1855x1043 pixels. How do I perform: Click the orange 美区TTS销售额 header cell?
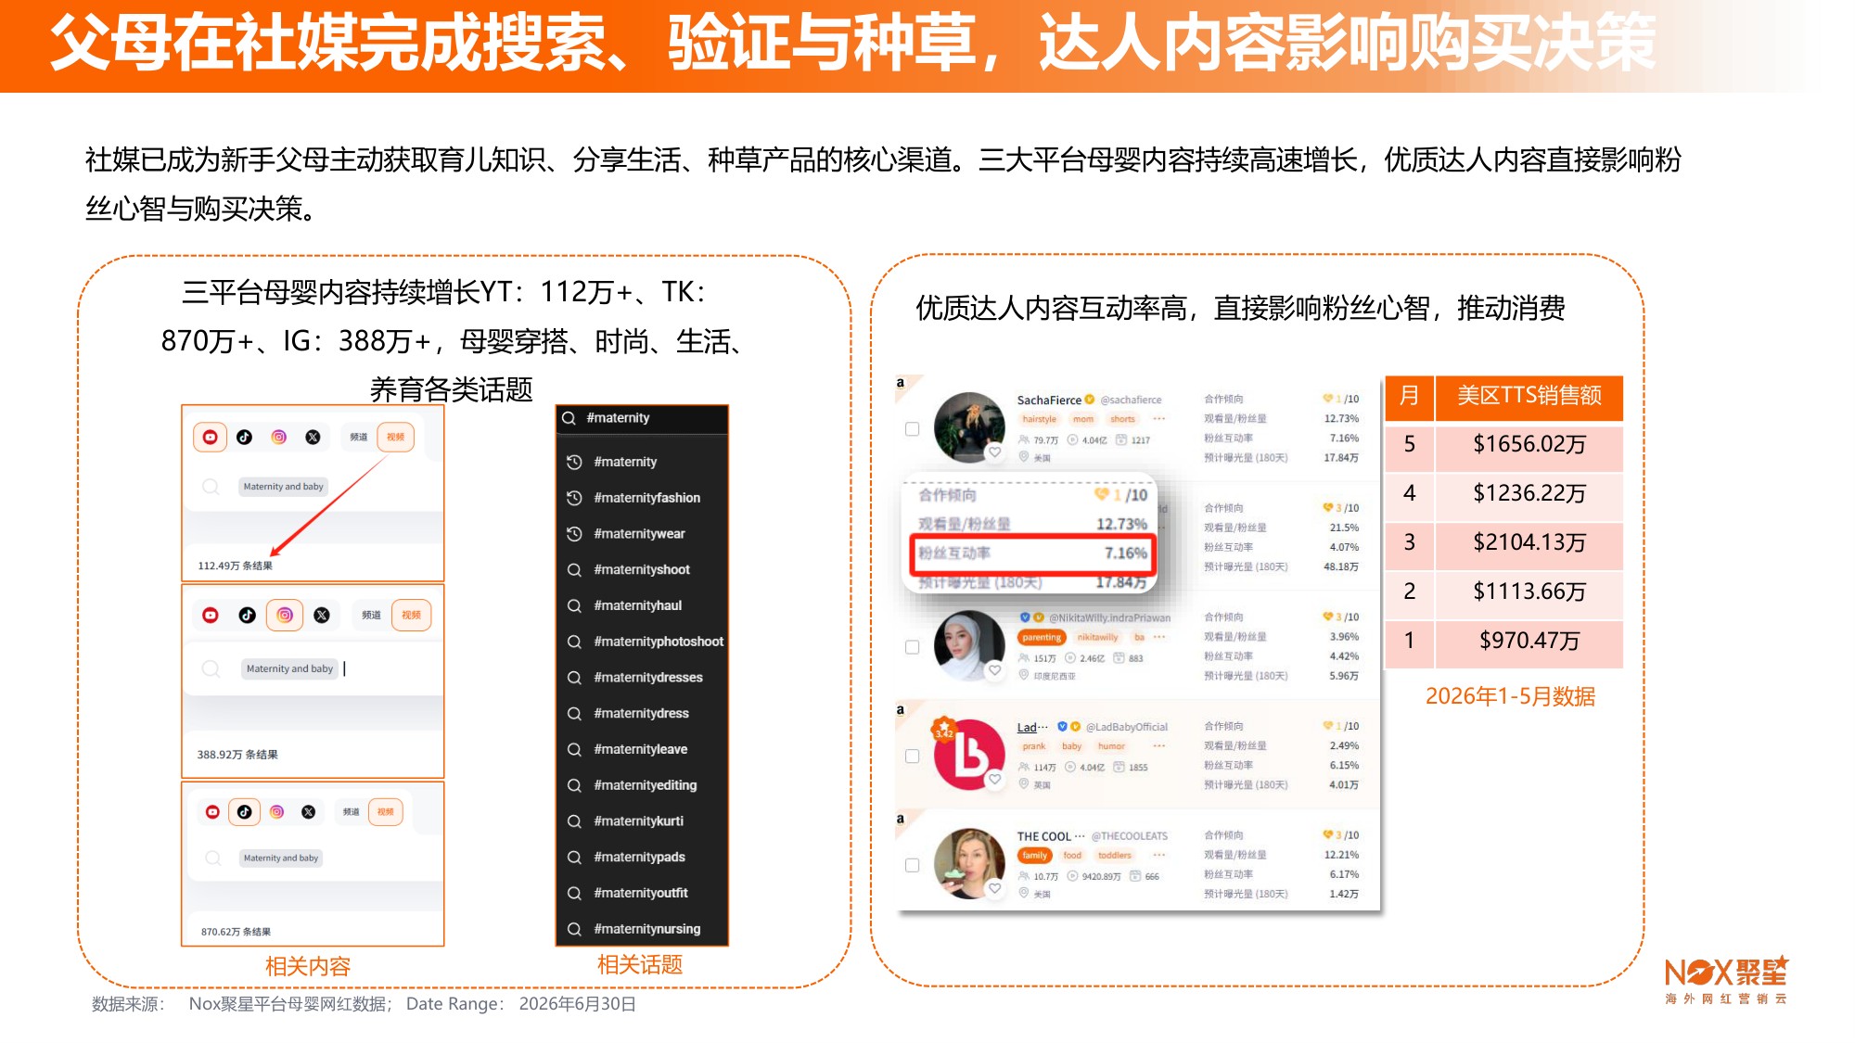point(1529,396)
